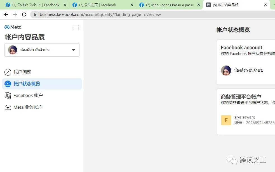Viewport: 275px width, 172px height.
Task: Click the profile avatar in Facebook account card
Action: tap(226, 70)
